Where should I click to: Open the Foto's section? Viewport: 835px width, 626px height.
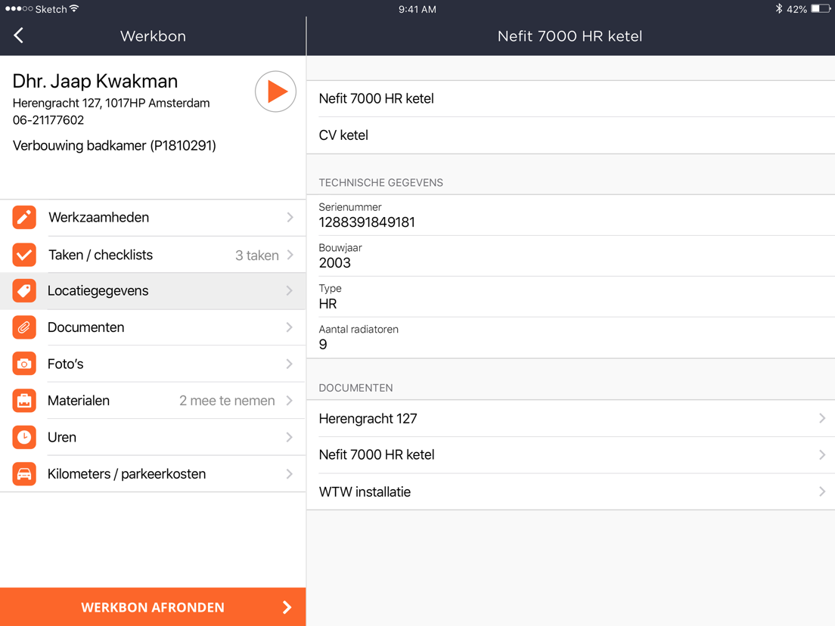153,364
